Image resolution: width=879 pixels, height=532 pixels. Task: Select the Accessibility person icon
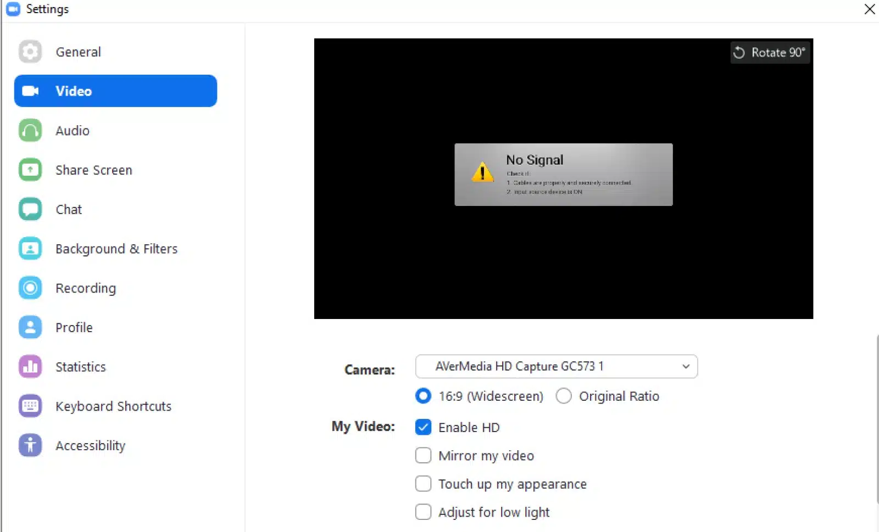30,445
